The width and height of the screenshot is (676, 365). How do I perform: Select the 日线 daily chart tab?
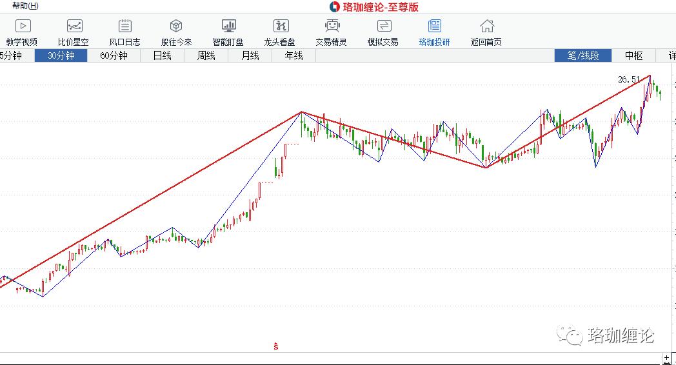pyautogui.click(x=162, y=55)
